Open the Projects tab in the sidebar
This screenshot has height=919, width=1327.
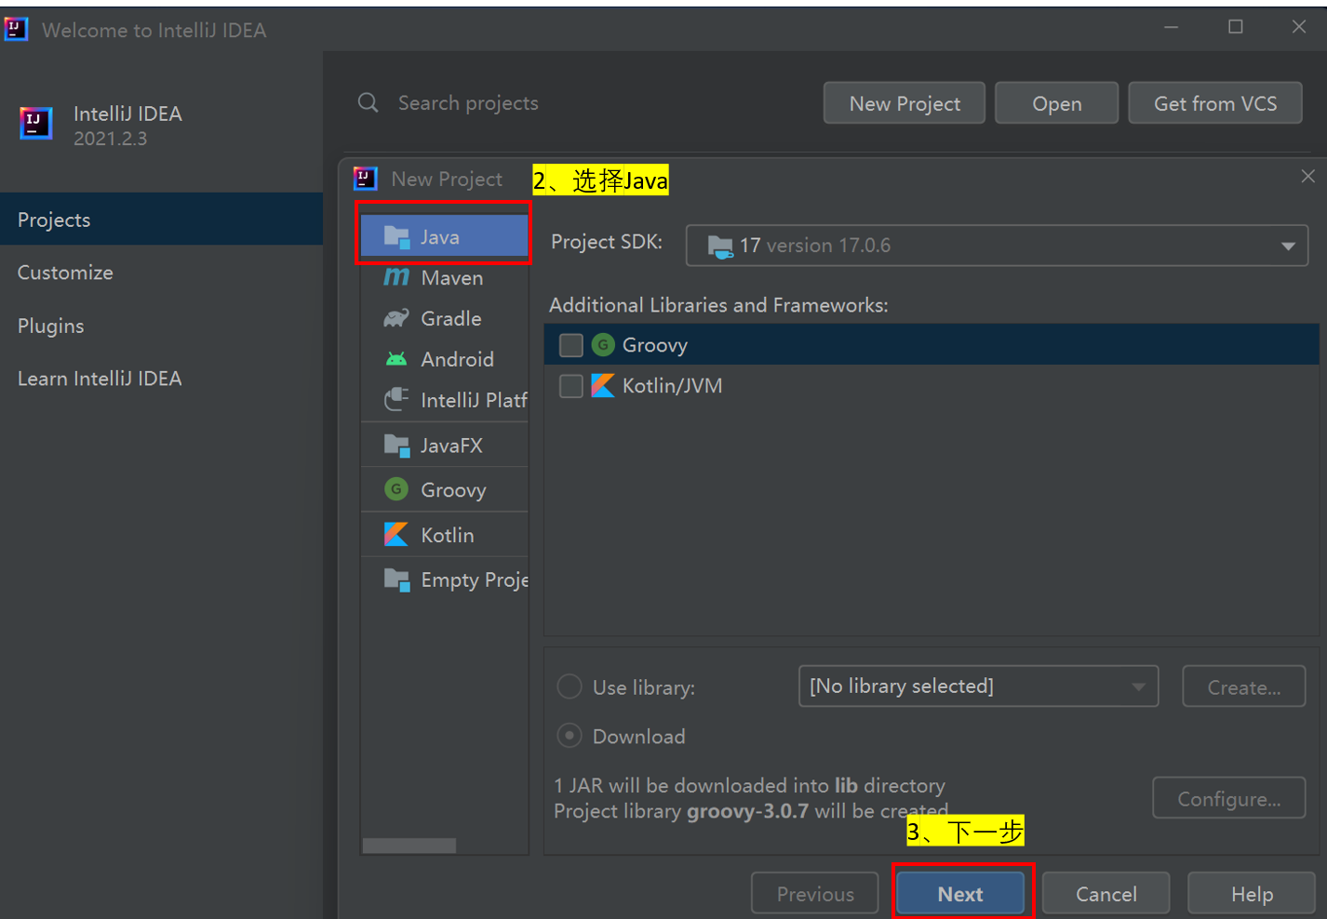[162, 220]
